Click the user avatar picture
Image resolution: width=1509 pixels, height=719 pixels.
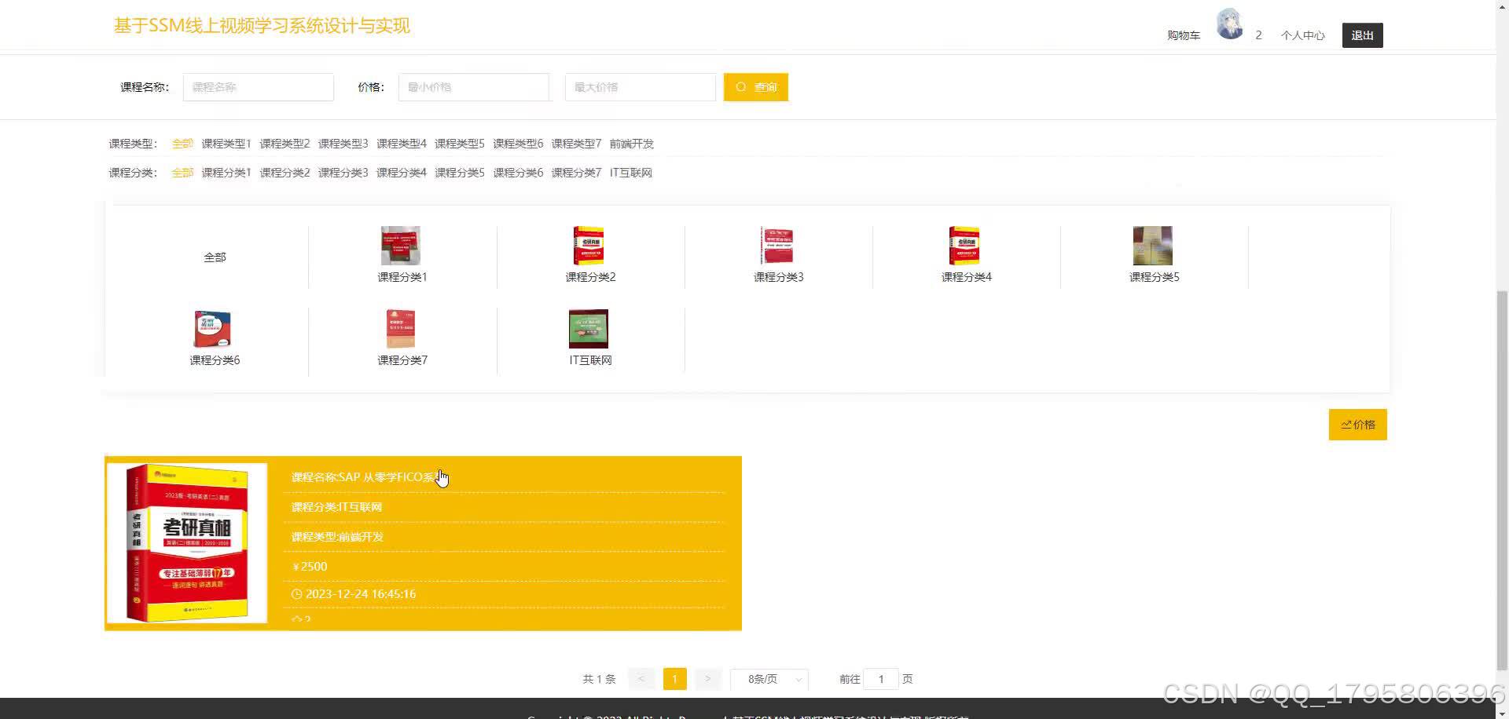(x=1230, y=24)
